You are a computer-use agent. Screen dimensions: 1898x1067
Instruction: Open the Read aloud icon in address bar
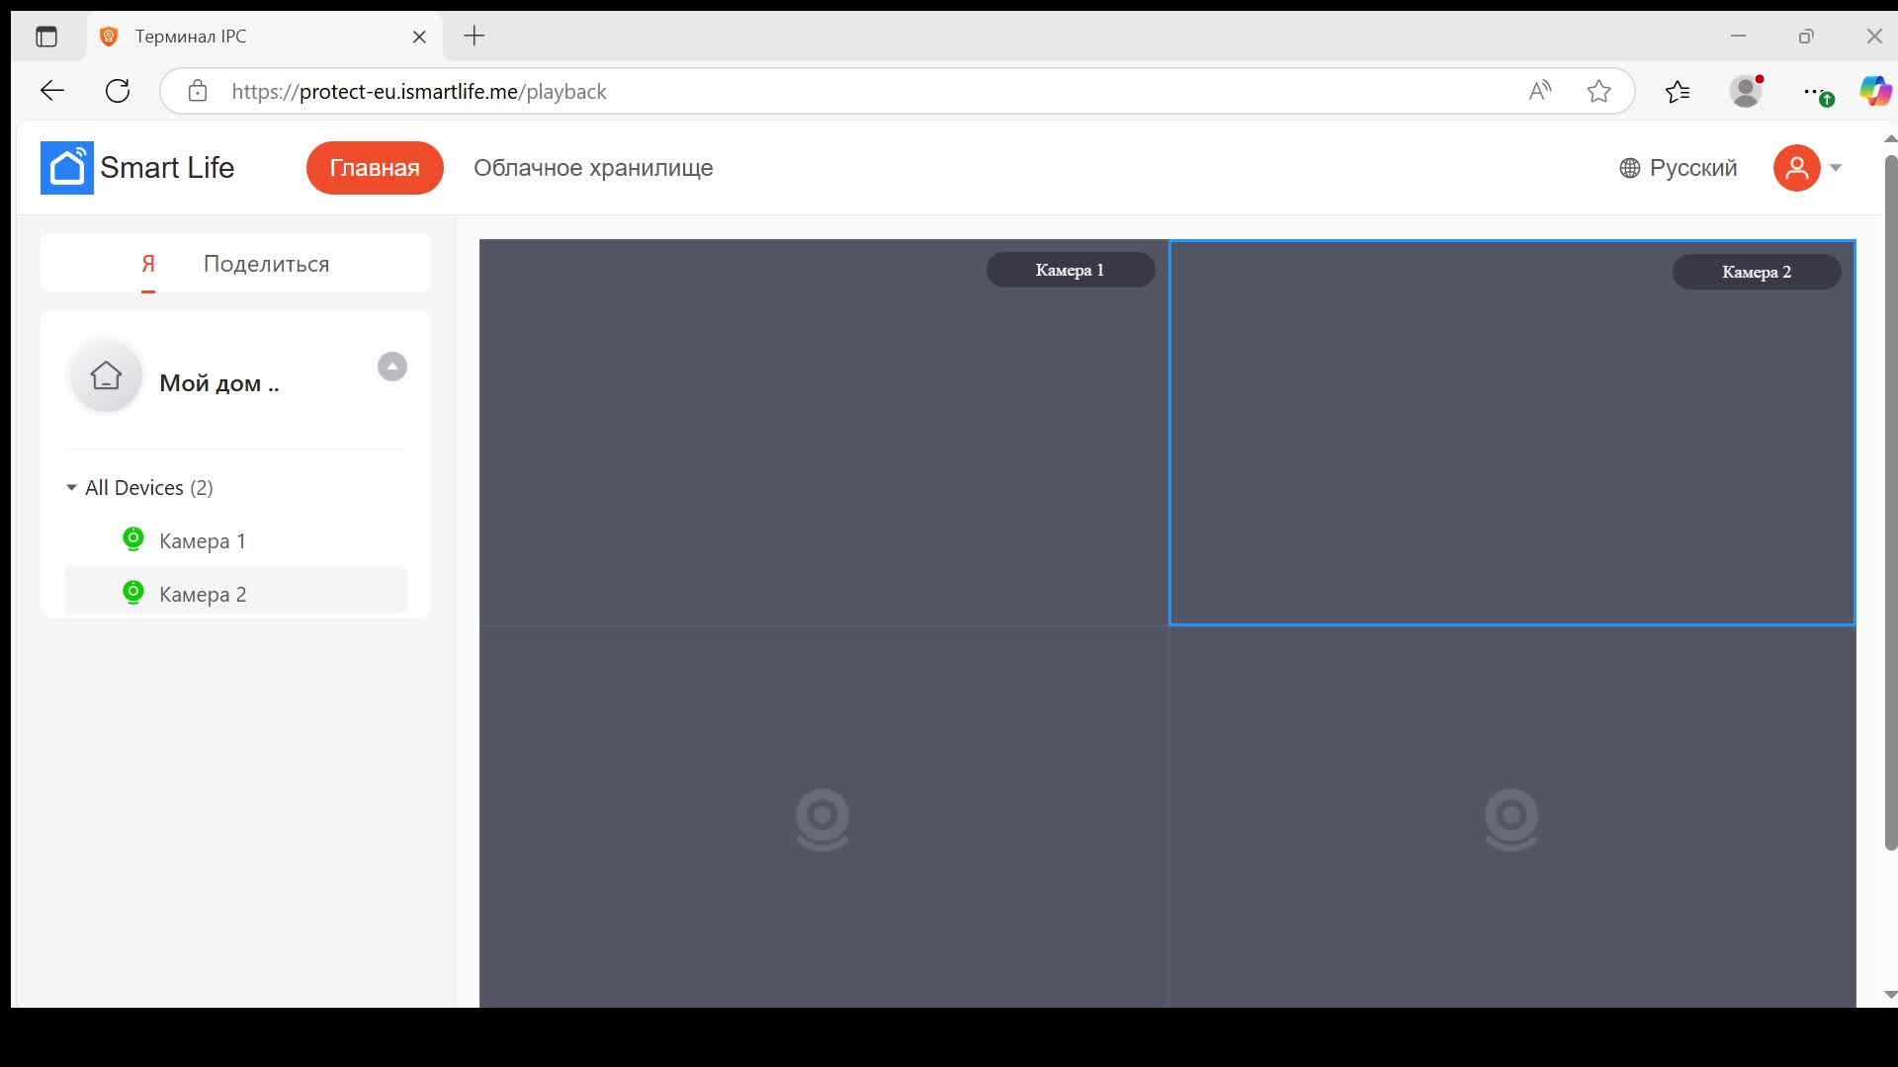tap(1540, 91)
